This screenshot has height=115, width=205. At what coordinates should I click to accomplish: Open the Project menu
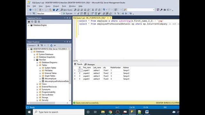tap(56, 6)
